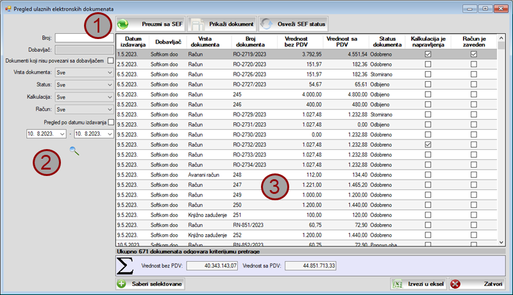This screenshot has width=513, height=295.
Task: Sort by Status dokumenta column header
Action: tap(387, 42)
